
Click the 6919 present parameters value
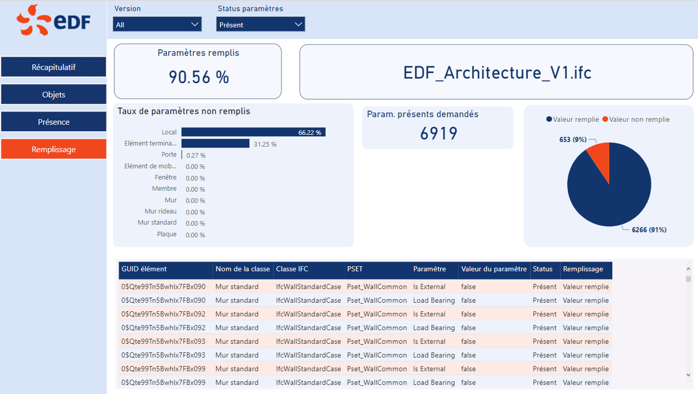point(438,133)
